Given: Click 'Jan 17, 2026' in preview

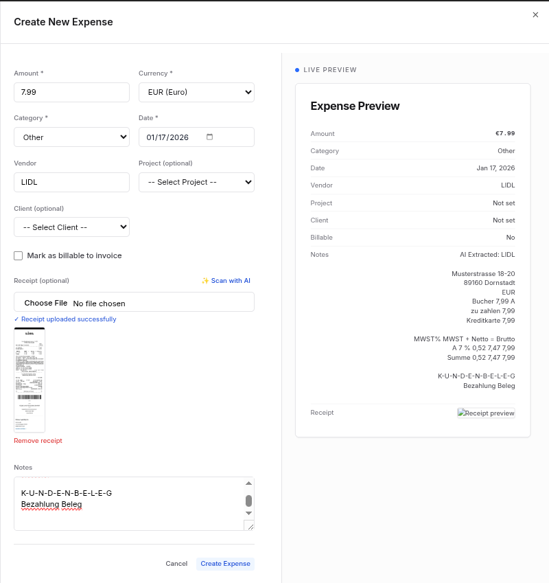Looking at the screenshot, I should tap(495, 168).
